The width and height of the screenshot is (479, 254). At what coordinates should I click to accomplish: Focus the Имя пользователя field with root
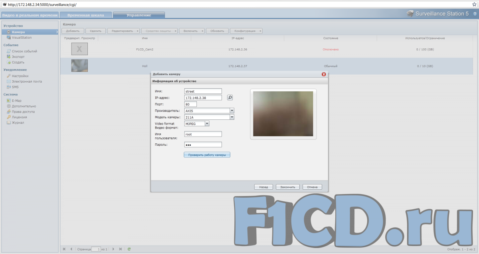tap(203, 134)
